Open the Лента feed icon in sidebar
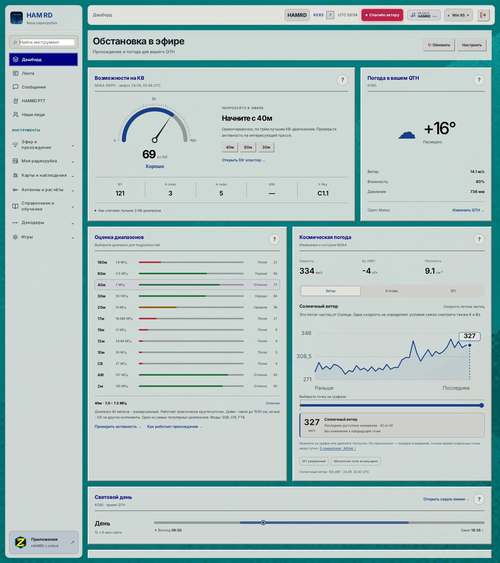The height and width of the screenshot is (563, 500). 16,73
